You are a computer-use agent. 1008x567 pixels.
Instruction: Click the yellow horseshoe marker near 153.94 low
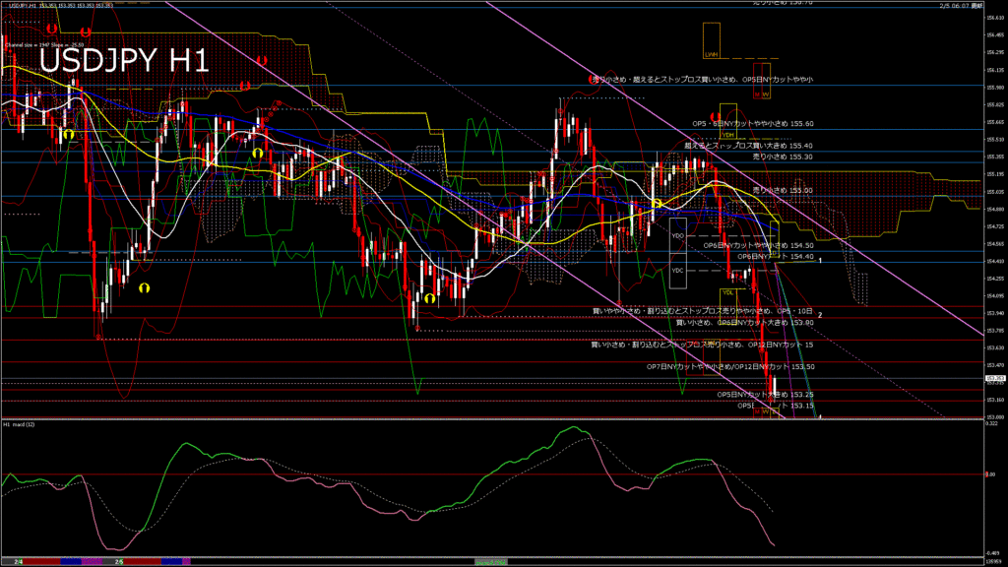[x=430, y=297]
